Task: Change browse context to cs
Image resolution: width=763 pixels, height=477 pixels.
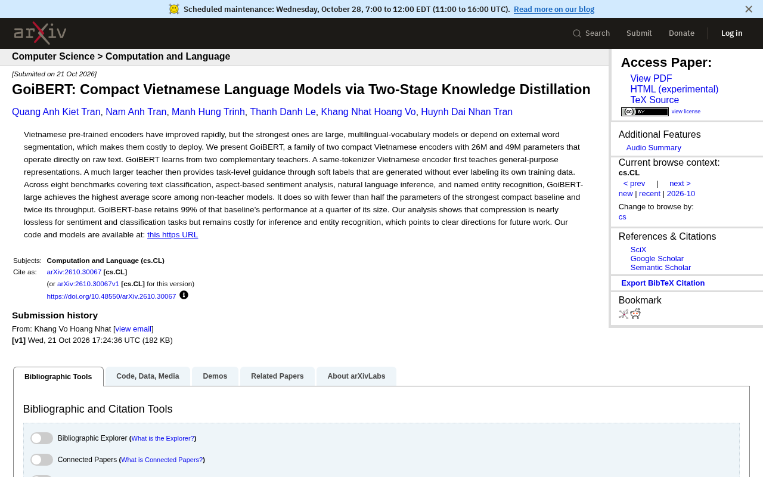Action: pos(622,217)
